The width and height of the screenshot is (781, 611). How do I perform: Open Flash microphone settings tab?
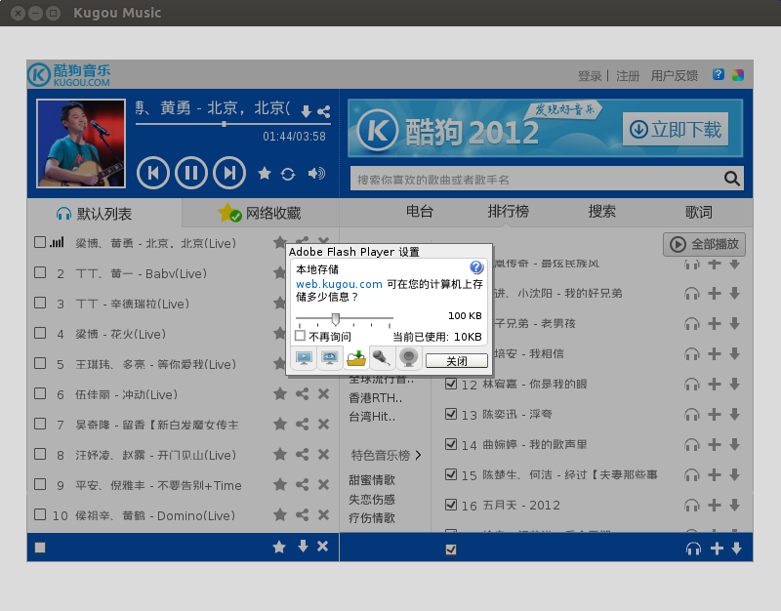[x=382, y=358]
